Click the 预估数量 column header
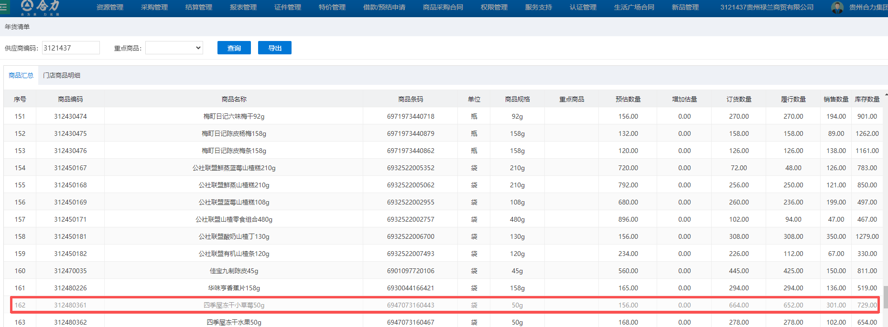 [x=628, y=99]
